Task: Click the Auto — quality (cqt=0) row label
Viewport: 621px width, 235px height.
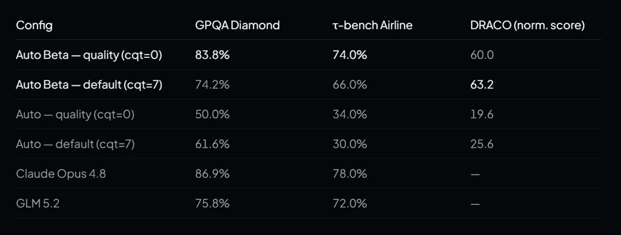Action: point(75,114)
